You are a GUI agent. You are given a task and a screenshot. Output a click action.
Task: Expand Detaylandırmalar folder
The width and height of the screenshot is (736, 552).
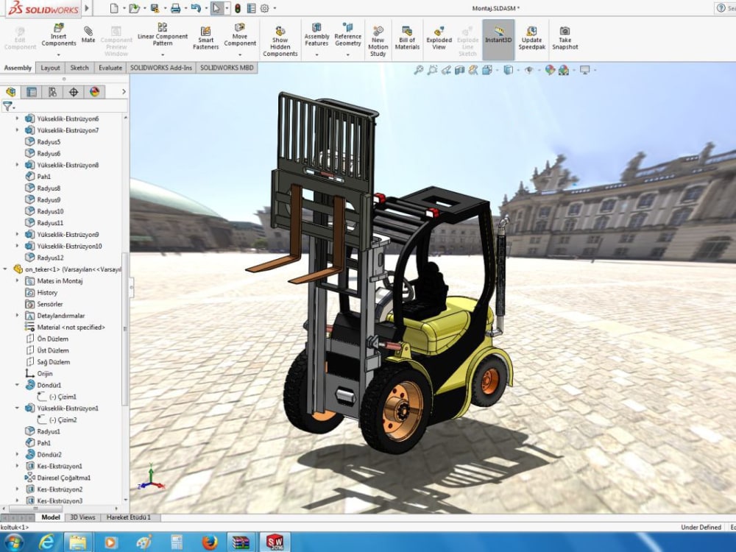click(18, 316)
